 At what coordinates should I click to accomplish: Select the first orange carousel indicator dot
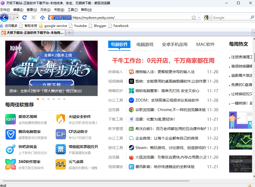coord(38,99)
